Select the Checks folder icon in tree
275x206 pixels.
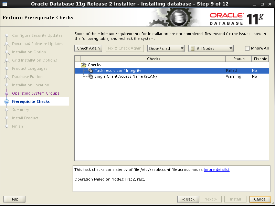84,65
